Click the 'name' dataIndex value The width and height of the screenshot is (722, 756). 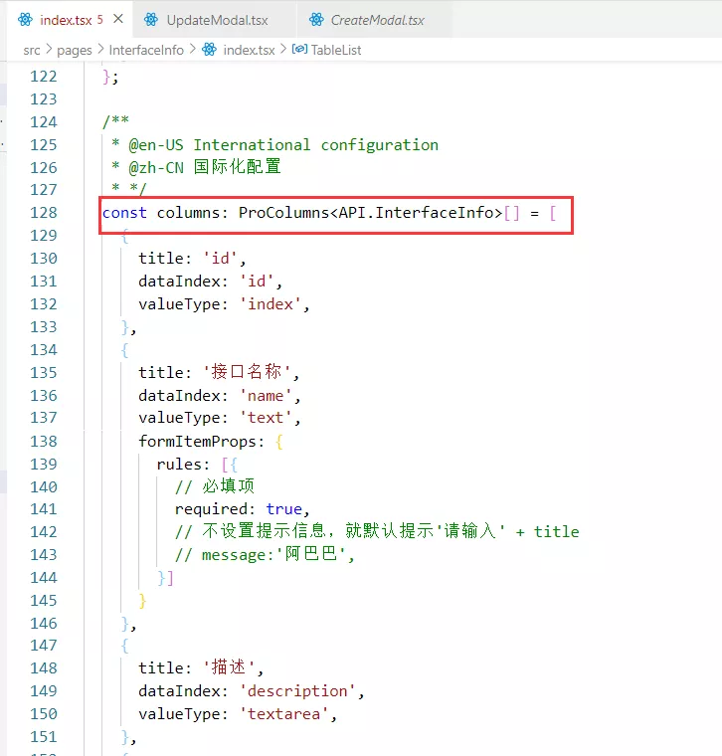pos(266,396)
